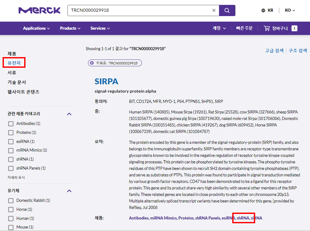Image resolution: width=310 pixels, height=231 pixels.
Task: Click into the search input field
Action: tap(139, 10)
